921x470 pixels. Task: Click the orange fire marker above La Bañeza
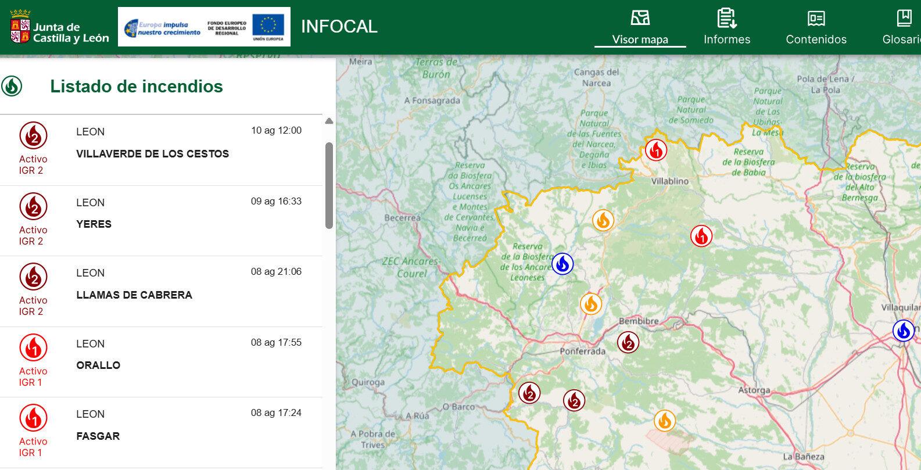pyautogui.click(x=664, y=421)
